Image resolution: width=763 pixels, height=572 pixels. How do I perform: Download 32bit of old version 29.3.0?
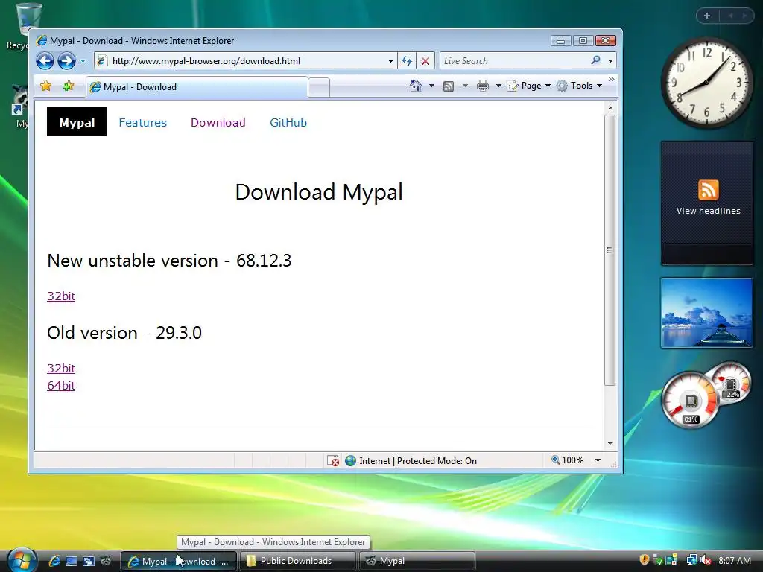click(61, 368)
